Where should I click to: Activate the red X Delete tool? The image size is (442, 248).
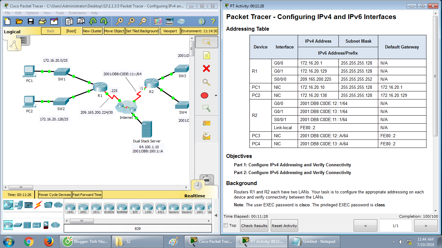[x=206, y=68]
